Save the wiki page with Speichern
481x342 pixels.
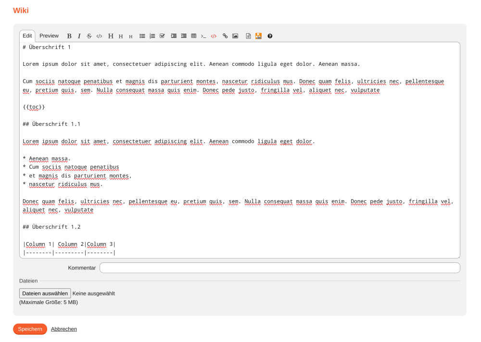30,329
